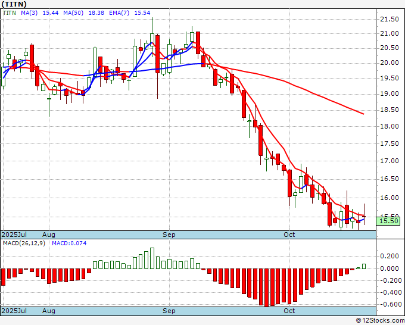This screenshot has height=325, width=405.
Task: Click the Oct label on price chart axis
Action: tap(289, 235)
